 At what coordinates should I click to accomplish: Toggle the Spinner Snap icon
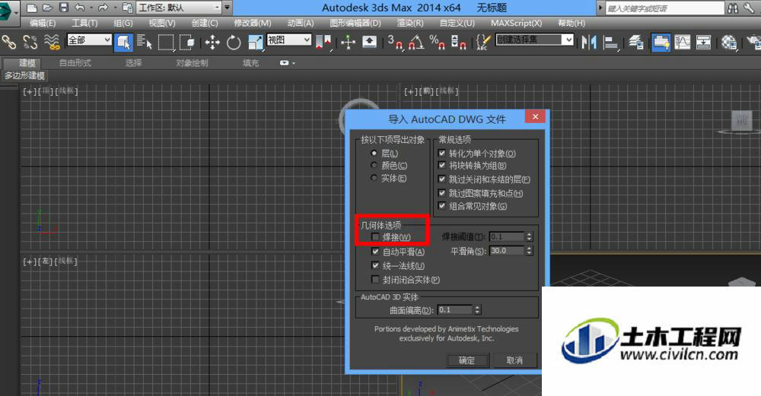tap(459, 42)
